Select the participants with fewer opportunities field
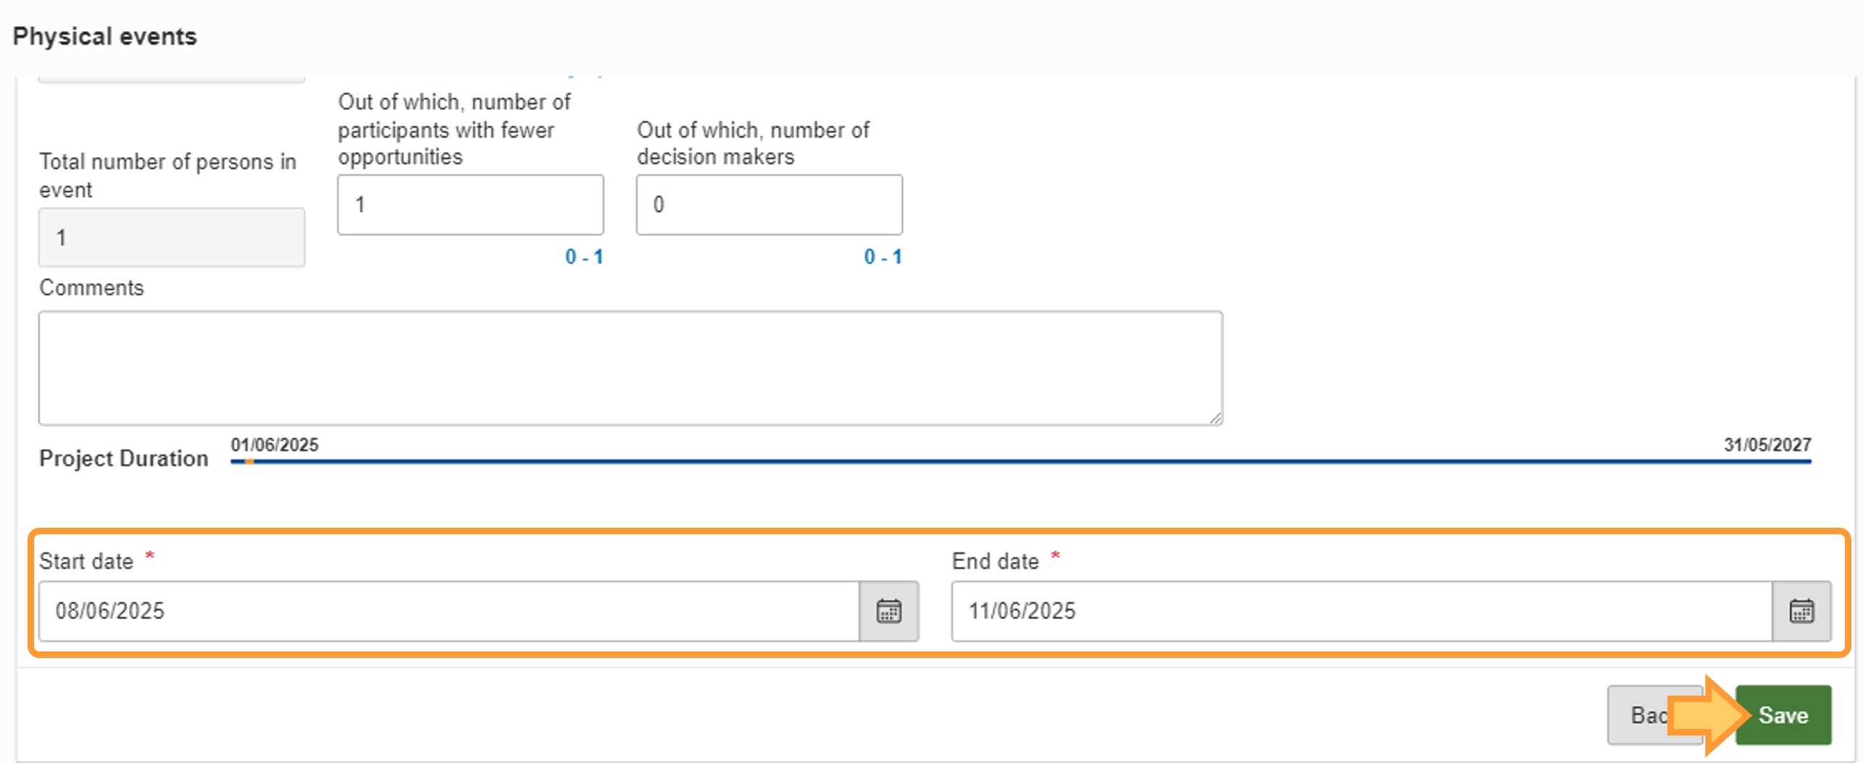1863x763 pixels. coord(470,204)
